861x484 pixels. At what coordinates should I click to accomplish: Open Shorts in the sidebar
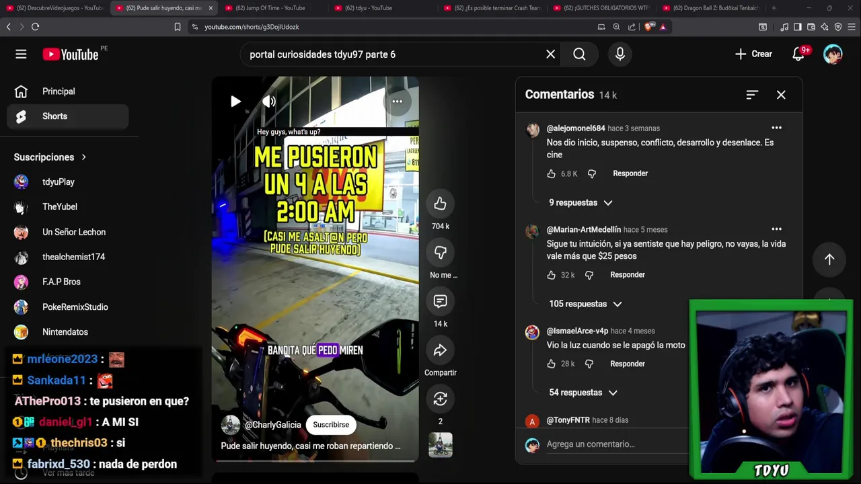[x=67, y=116]
